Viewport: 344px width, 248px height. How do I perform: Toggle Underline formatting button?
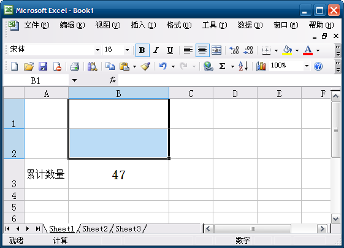pos(170,50)
